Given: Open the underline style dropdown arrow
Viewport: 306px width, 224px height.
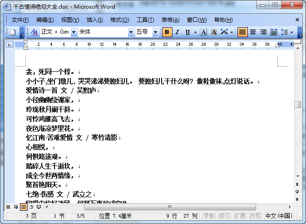Looking at the screenshot, I should coord(195,32).
